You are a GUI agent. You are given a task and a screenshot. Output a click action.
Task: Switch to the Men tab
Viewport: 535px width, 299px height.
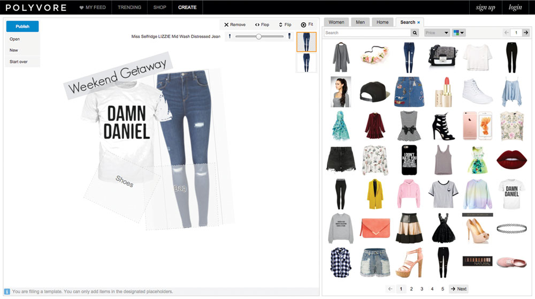coord(360,22)
